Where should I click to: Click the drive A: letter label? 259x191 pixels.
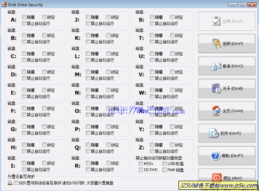[13, 20]
